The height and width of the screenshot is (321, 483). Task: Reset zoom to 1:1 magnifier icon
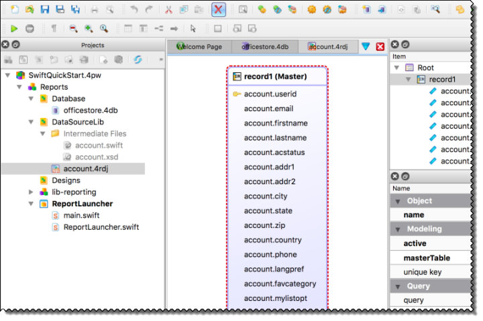104,29
